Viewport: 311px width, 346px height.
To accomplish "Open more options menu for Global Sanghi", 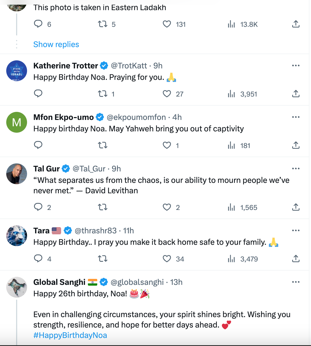I will (x=296, y=282).
